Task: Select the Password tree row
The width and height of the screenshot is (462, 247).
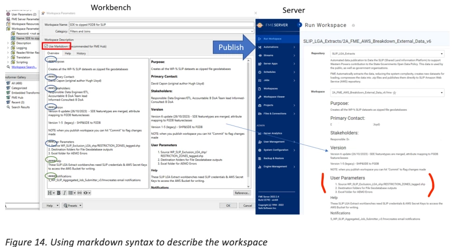Action: point(25,34)
